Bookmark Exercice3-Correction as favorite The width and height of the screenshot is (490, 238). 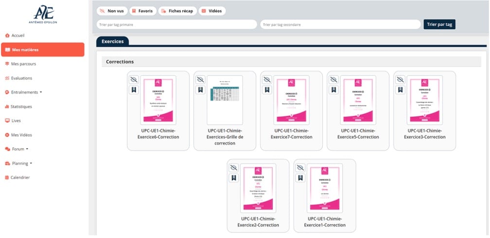pos(400,90)
